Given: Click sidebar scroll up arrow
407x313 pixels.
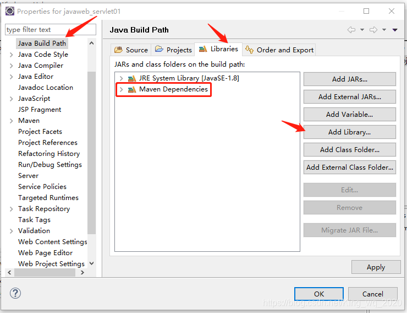Looking at the screenshot, I should (91, 43).
